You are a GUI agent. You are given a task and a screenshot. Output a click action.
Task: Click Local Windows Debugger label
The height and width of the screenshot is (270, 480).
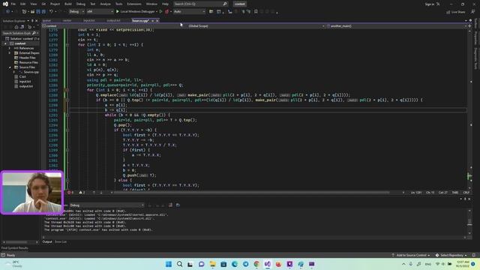point(137,12)
